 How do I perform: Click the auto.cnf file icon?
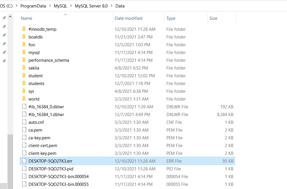[x=24, y=122]
